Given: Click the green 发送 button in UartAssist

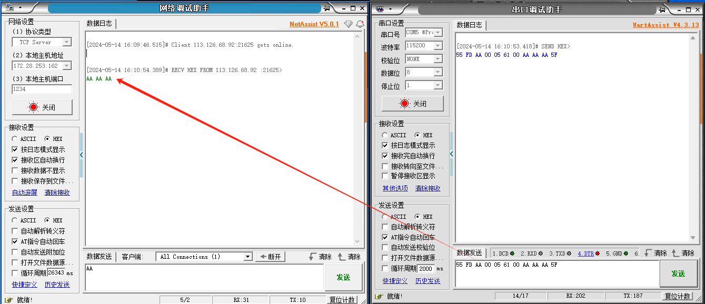Looking at the screenshot, I should [678, 273].
